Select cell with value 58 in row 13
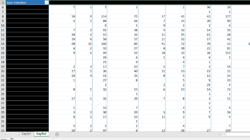 click(x=100, y=39)
